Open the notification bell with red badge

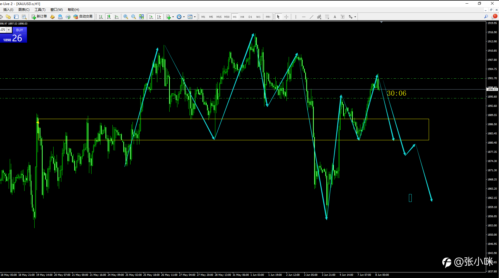494,16
